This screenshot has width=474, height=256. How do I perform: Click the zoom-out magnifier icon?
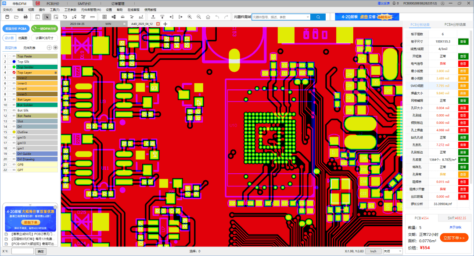(199, 17)
